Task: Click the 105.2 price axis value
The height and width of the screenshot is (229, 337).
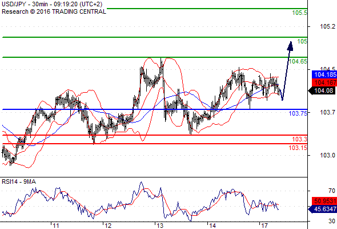Action: pos(327,26)
